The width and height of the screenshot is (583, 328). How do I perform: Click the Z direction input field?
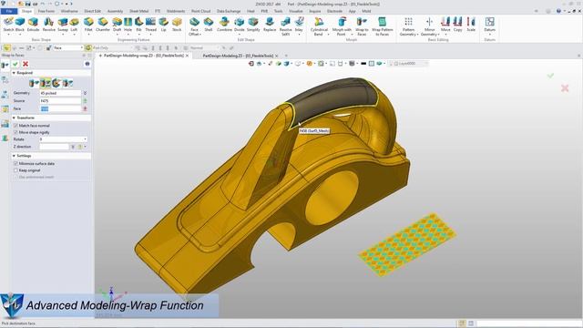55,147
